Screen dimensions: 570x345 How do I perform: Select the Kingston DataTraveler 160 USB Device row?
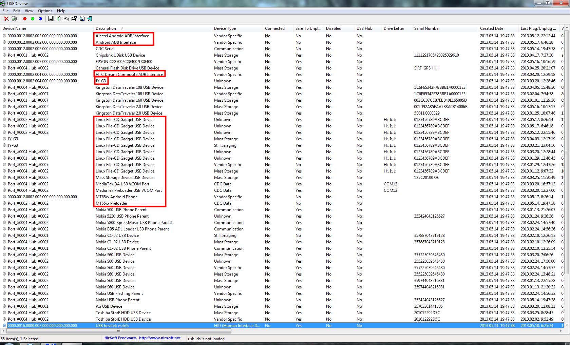282,100
